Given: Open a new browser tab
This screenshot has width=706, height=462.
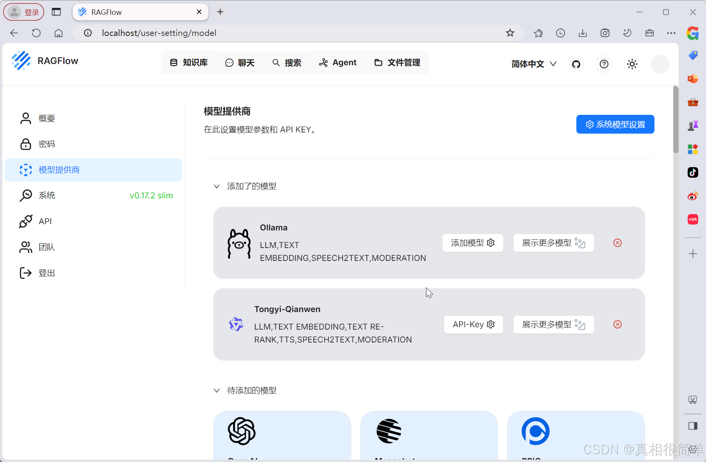Looking at the screenshot, I should tap(220, 12).
